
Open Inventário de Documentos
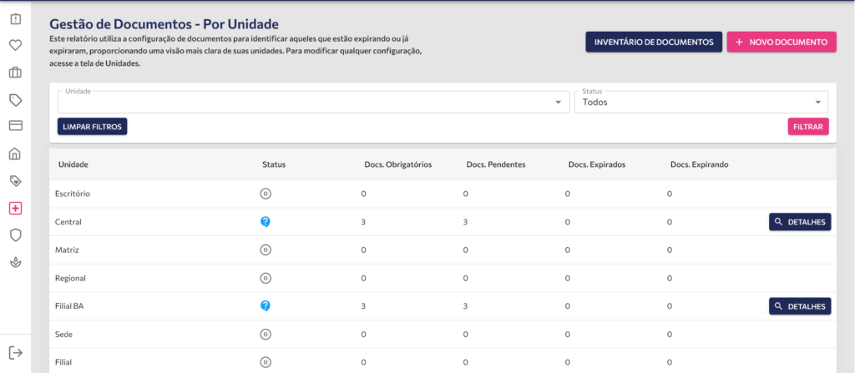pos(654,43)
